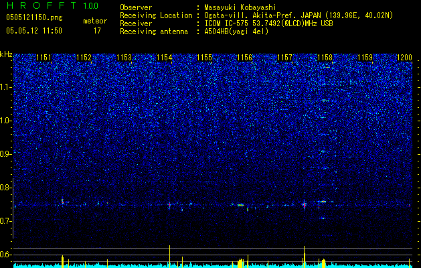This screenshot has height=268, width=421.
Task: Click the filename 0505121150.png
Action: pos(34,17)
